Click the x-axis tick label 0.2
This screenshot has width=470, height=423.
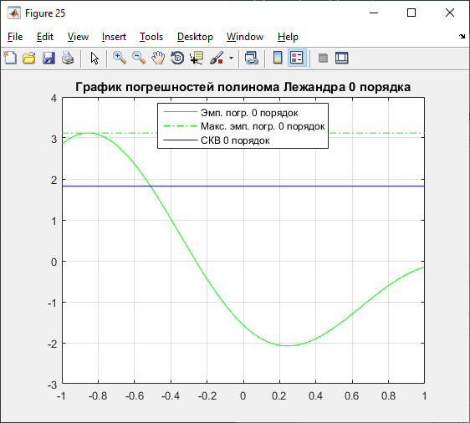(279, 396)
